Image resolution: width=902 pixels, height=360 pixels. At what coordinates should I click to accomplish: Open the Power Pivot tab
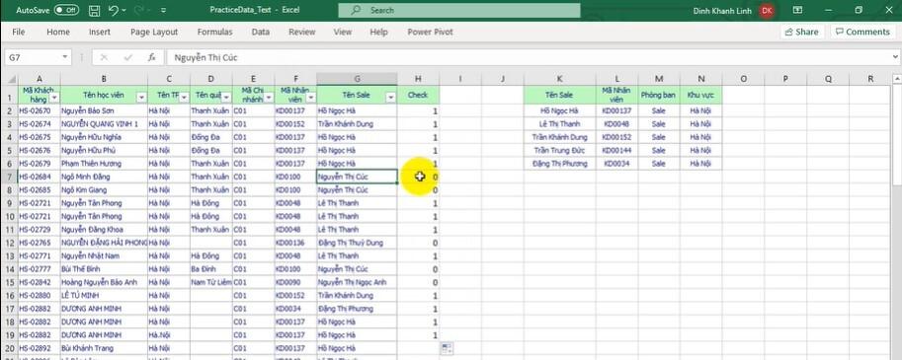(430, 33)
